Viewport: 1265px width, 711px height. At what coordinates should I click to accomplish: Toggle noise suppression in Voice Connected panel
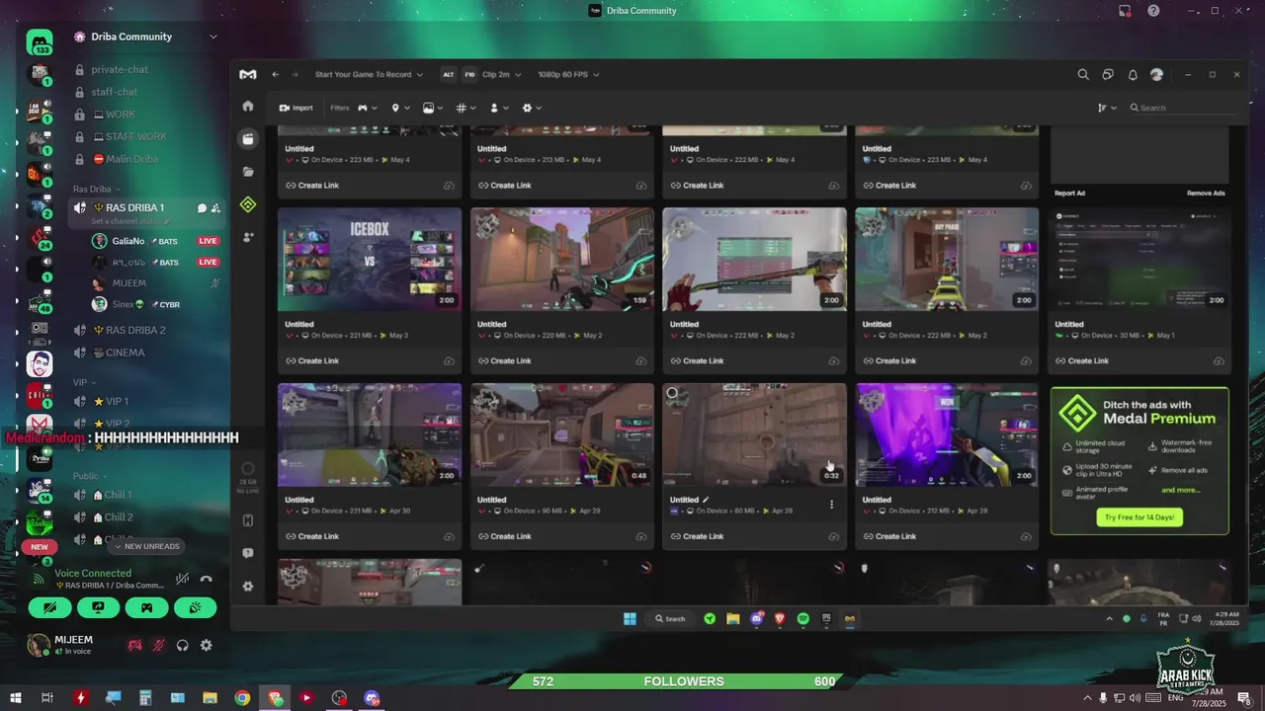click(x=182, y=579)
